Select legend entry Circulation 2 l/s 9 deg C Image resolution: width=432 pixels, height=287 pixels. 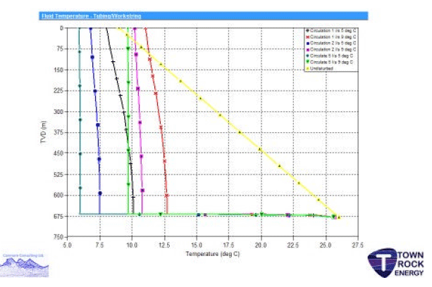point(331,49)
